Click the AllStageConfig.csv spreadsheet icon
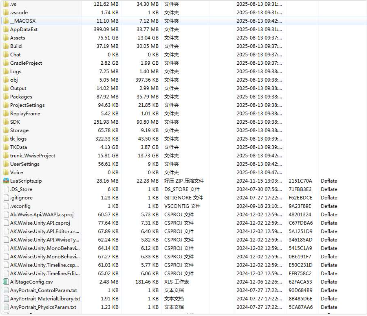Image resolution: width=367 pixels, height=316 pixels. [x=6, y=282]
